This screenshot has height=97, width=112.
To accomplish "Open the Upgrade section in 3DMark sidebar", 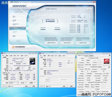I will click(15, 32).
